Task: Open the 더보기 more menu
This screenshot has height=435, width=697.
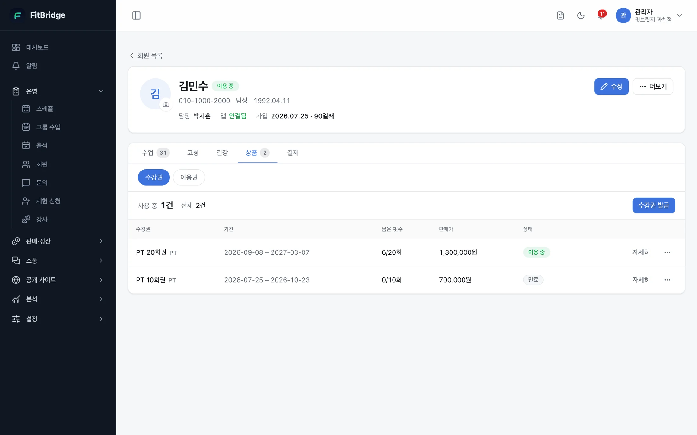Action: (x=653, y=86)
